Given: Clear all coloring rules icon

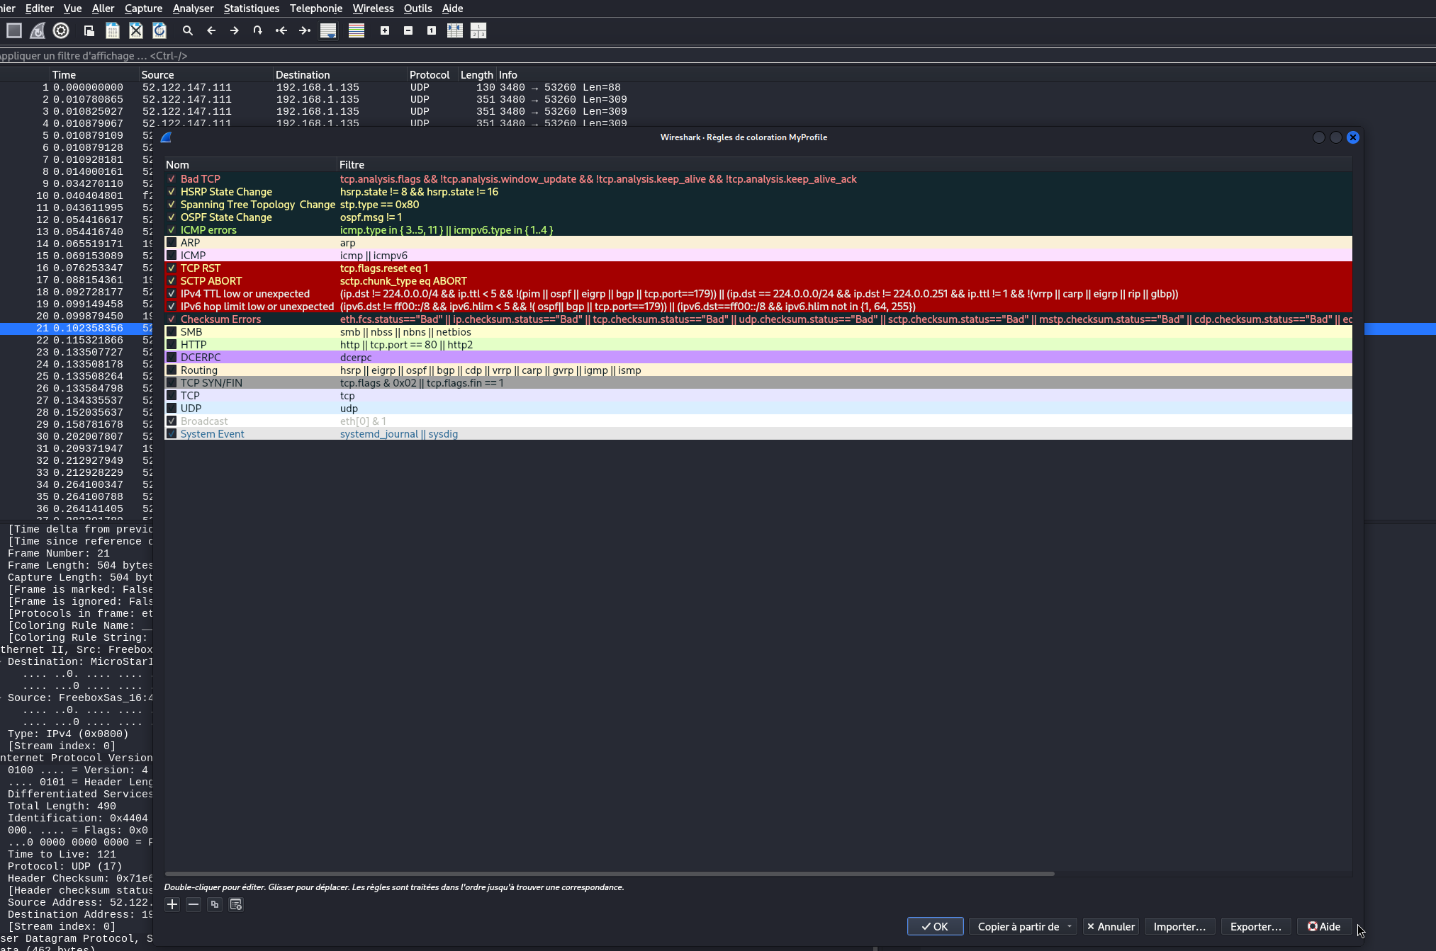Looking at the screenshot, I should pyautogui.click(x=236, y=904).
